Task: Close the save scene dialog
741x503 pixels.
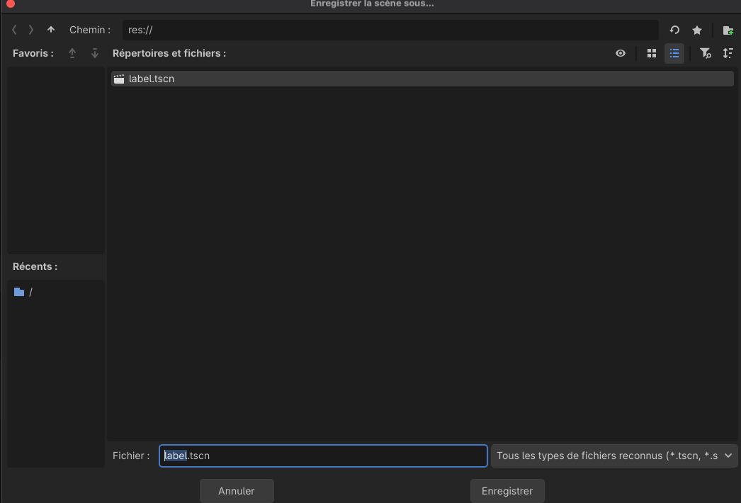Action: pyautogui.click(x=11, y=4)
